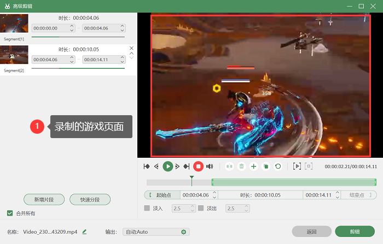This screenshot has height=244, width=383.
Task: Click the green selected range on timeline
Action: [294, 182]
